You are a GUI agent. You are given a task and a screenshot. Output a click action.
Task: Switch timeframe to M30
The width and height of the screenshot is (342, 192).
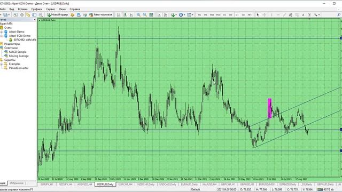[219, 15]
